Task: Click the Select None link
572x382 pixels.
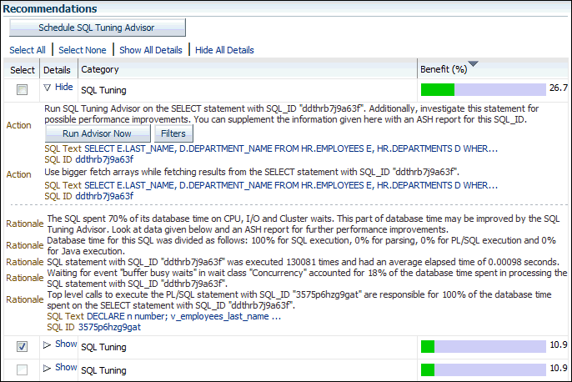Action: pyautogui.click(x=83, y=50)
